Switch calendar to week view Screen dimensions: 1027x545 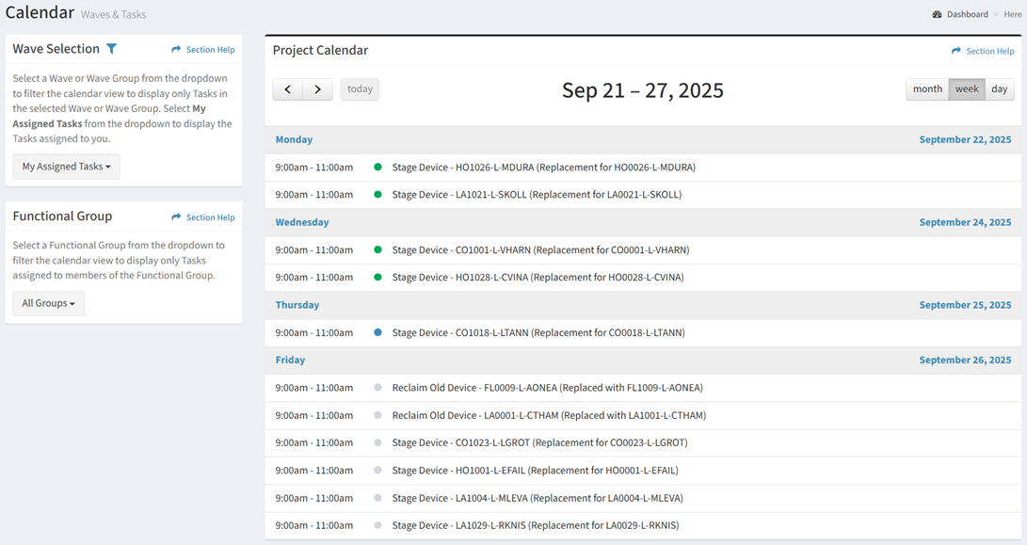point(967,89)
